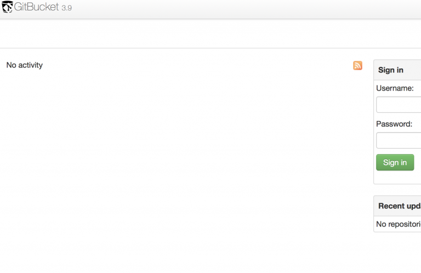Select the Password: label

click(x=394, y=124)
